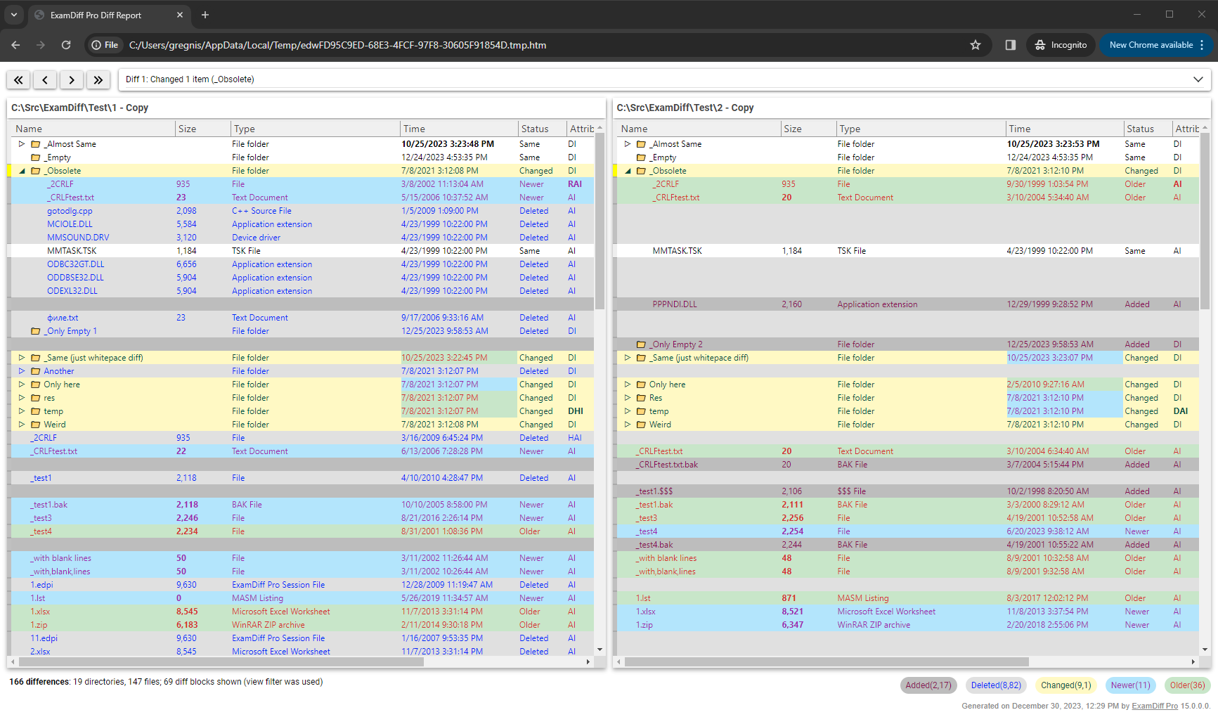Image resolution: width=1218 pixels, height=717 pixels.
Task: Open Incognito indicator menu
Action: click(x=1061, y=45)
